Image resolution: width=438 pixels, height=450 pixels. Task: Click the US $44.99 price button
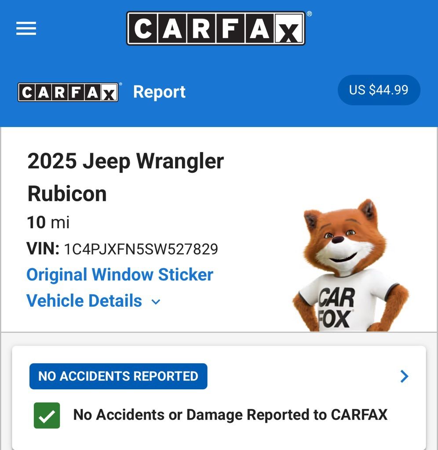pos(379,90)
